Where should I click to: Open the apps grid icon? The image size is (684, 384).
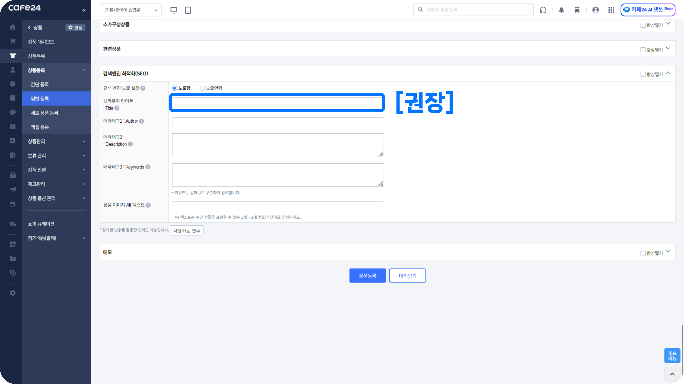(611, 10)
